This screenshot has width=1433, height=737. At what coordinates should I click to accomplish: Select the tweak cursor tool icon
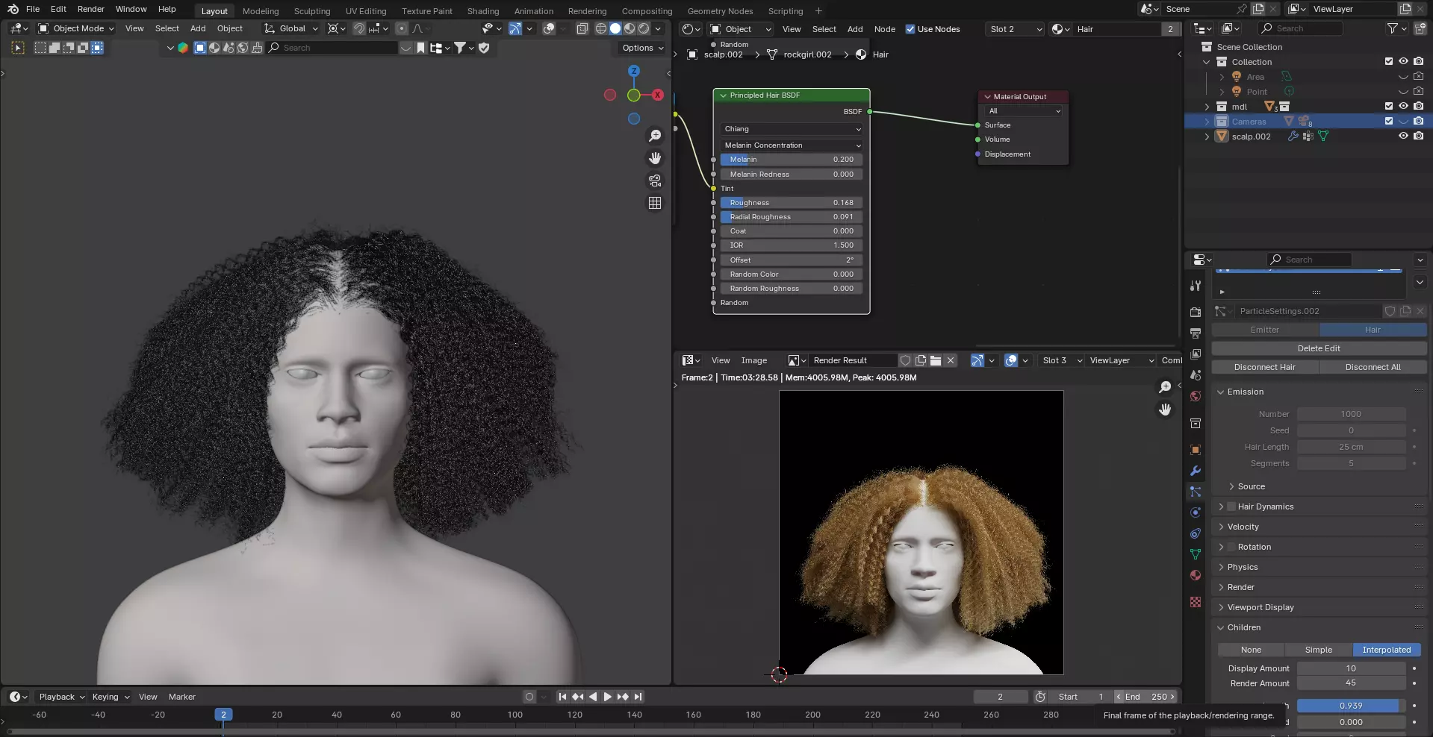pyautogui.click(x=18, y=48)
